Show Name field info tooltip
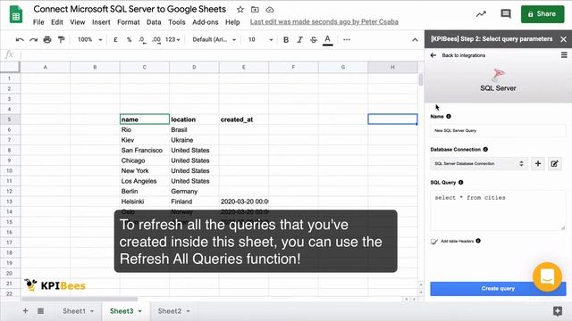572x321 pixels. [449, 117]
